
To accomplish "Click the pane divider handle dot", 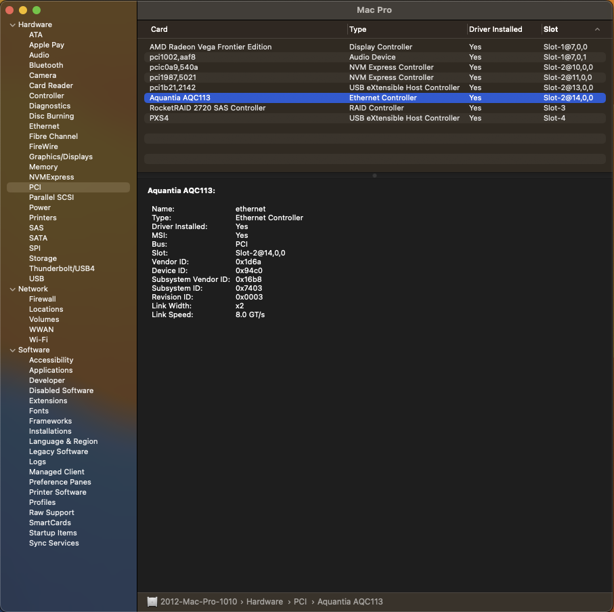I will 374,176.
